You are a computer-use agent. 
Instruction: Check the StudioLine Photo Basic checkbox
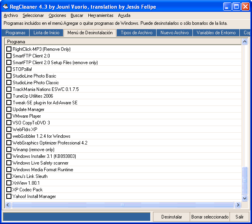9,76
